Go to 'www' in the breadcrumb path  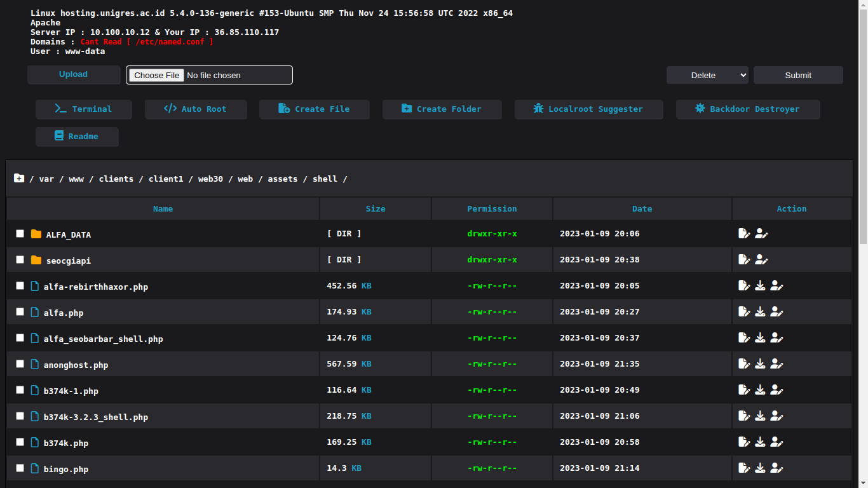[x=76, y=179]
